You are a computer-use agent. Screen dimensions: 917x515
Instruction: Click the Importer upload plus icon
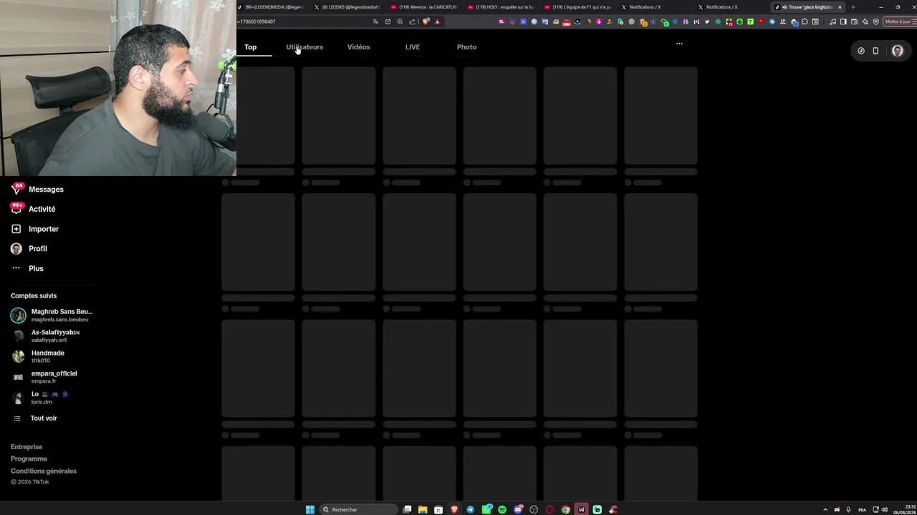[16, 229]
